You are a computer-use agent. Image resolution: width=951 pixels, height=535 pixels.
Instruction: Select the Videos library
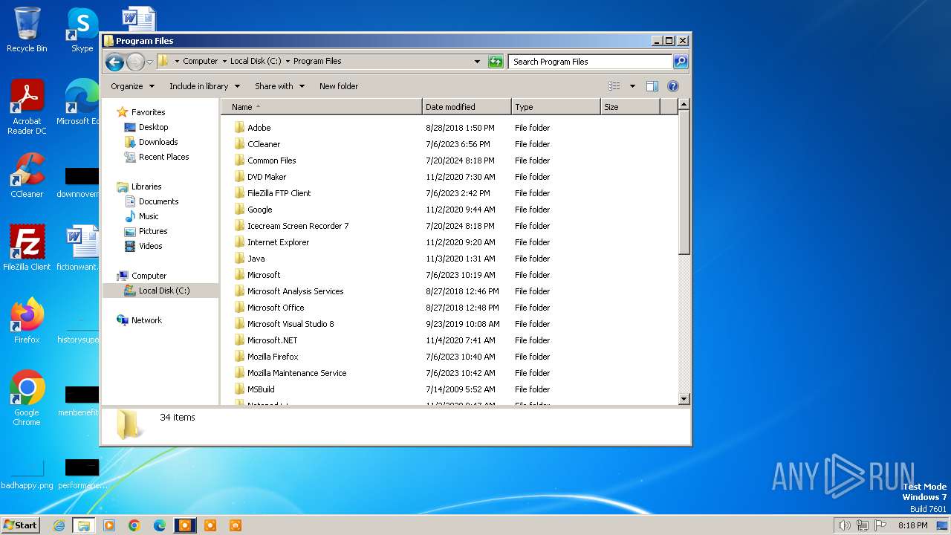[x=150, y=246]
